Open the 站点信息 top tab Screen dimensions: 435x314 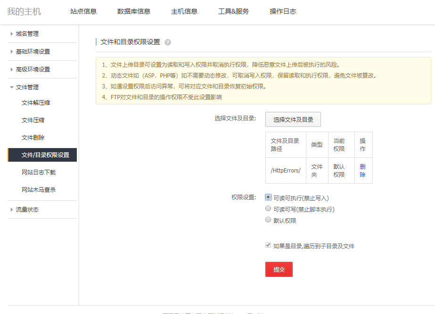(x=83, y=12)
